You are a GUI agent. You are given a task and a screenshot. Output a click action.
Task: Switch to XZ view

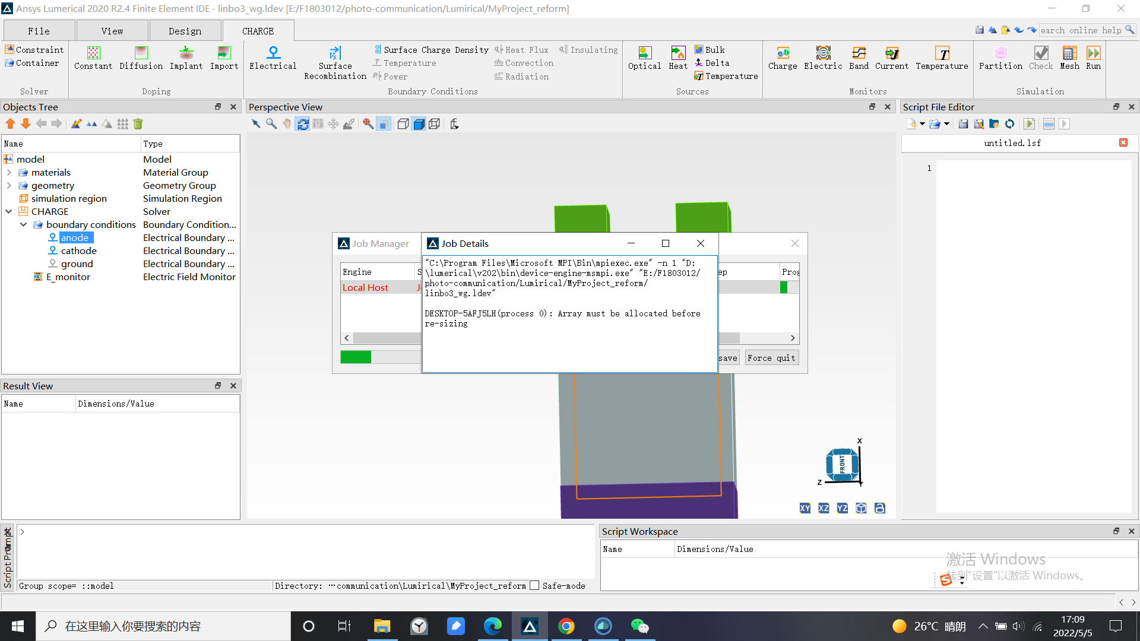(824, 508)
